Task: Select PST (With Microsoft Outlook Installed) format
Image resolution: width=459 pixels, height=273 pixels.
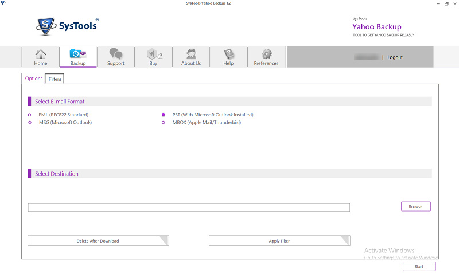Action: pos(164,115)
